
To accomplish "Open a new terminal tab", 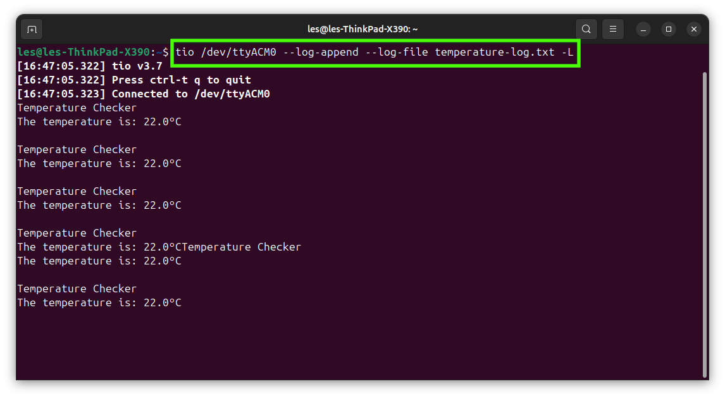I will [x=31, y=29].
